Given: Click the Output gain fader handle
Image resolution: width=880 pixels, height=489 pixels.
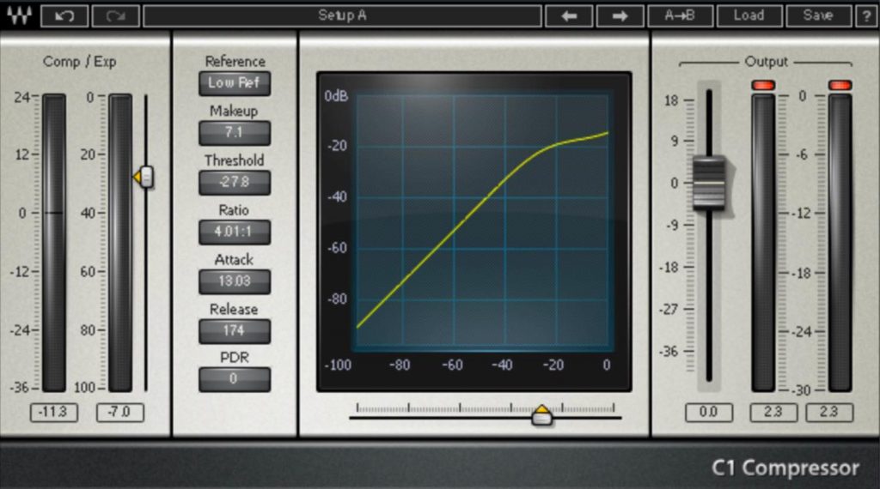Looking at the screenshot, I should click(x=709, y=183).
